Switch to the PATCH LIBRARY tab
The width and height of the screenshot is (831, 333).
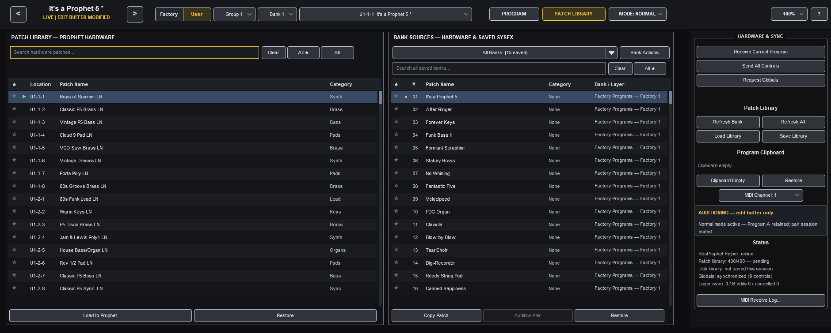pyautogui.click(x=573, y=14)
